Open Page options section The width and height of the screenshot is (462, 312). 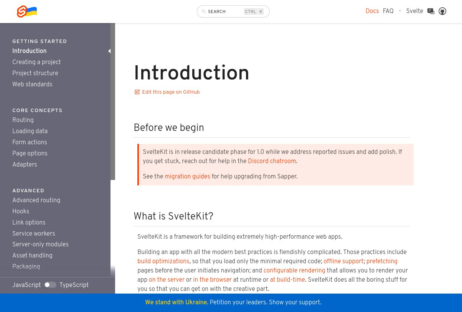pyautogui.click(x=30, y=154)
